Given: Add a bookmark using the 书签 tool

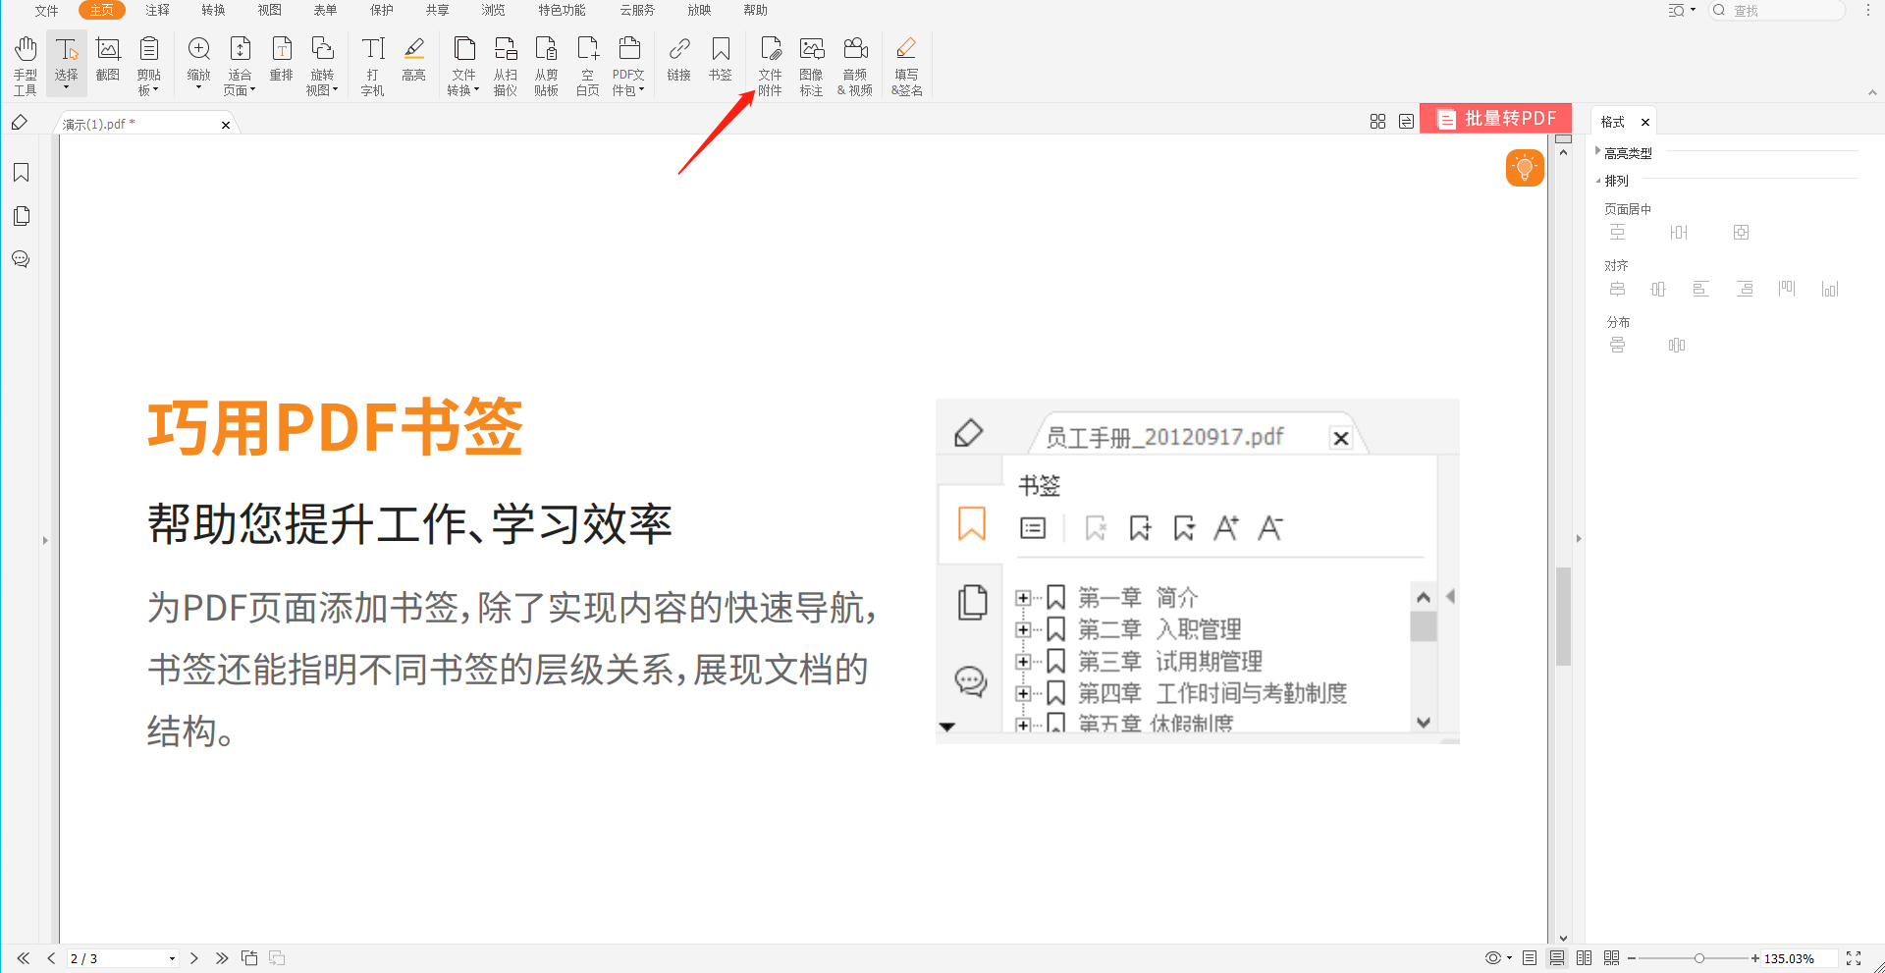Looking at the screenshot, I should point(721,64).
